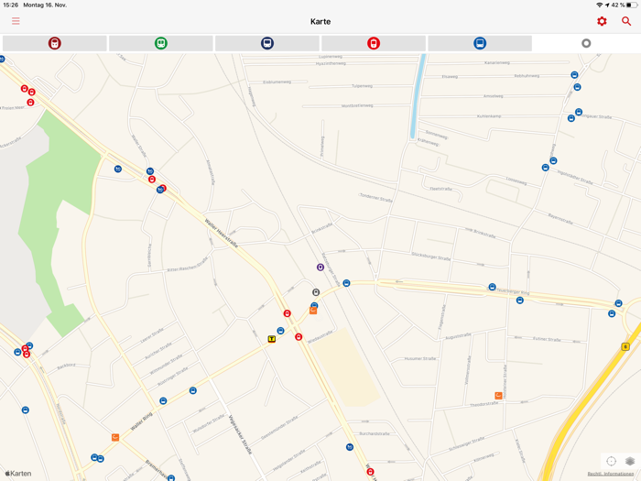
Task: Select red tram stop north of Waller Ring crossing
Action: point(287,313)
